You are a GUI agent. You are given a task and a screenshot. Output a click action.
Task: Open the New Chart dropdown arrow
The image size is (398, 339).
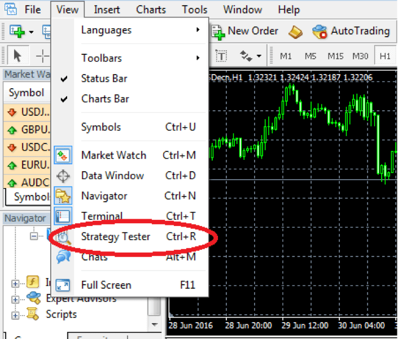(x=31, y=32)
